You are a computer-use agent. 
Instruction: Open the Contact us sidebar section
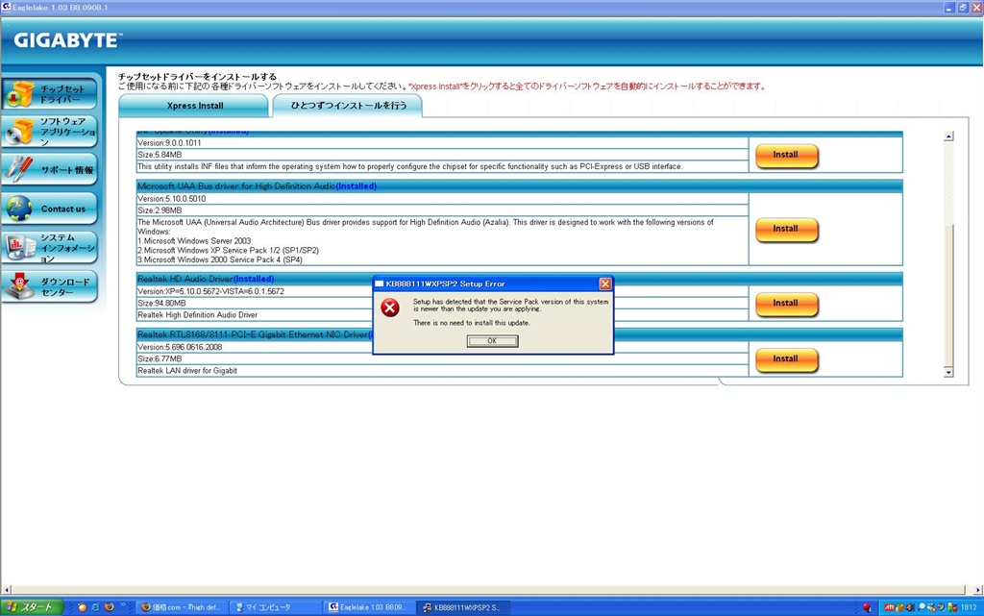click(x=50, y=209)
